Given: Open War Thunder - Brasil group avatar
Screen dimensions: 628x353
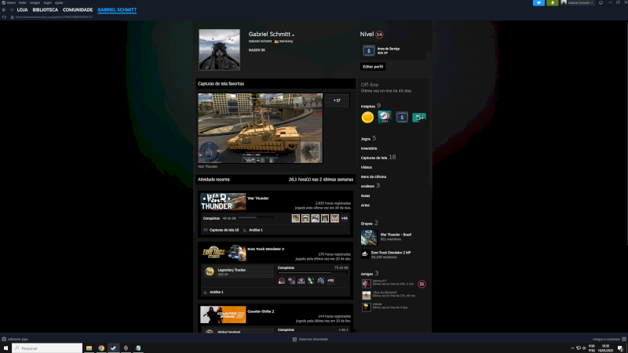Looking at the screenshot, I should tap(367, 237).
